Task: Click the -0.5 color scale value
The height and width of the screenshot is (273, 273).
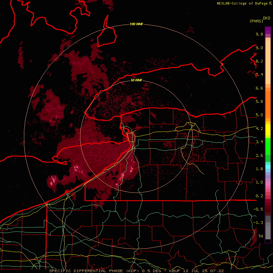Action: (258, 209)
